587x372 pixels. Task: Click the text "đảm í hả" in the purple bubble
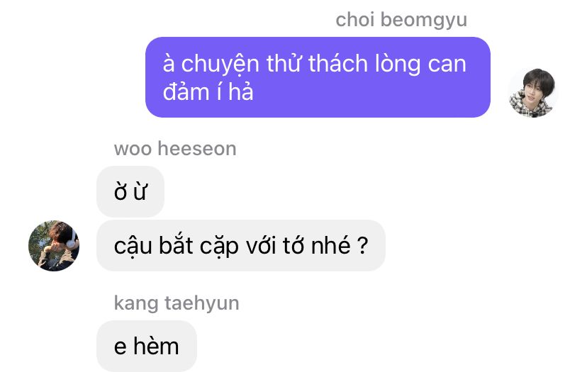[x=208, y=91]
